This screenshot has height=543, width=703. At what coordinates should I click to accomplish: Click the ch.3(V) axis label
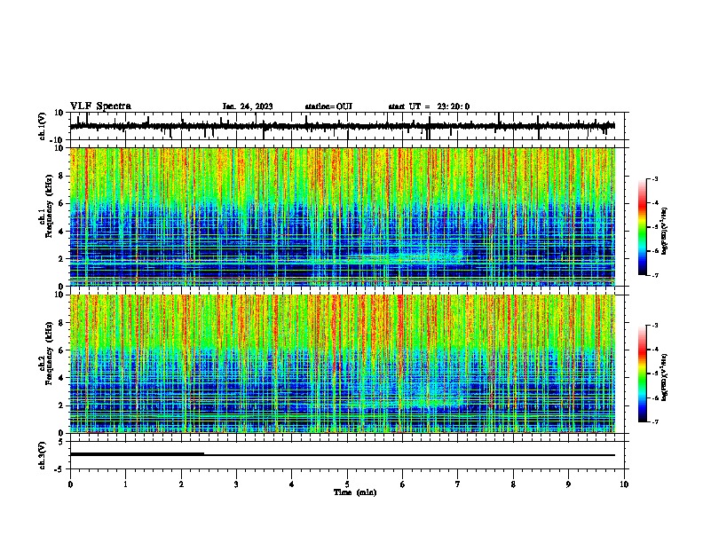point(43,455)
